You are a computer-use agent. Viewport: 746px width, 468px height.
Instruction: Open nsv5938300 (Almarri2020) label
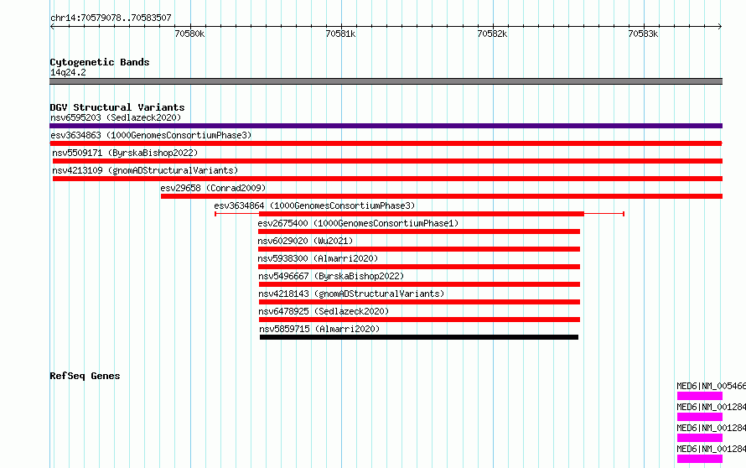(x=318, y=258)
